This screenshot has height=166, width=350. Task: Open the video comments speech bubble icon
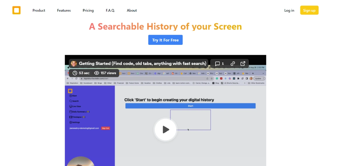coord(218,63)
